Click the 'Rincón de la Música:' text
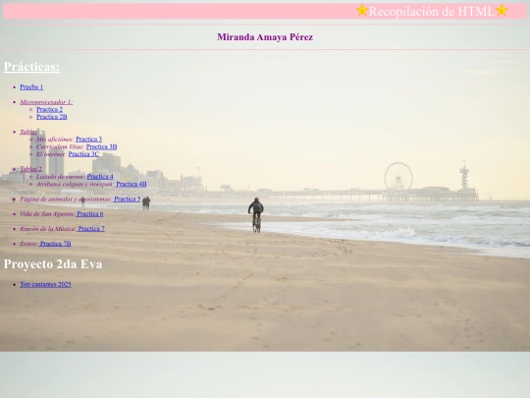The width and height of the screenshot is (530, 398). click(x=48, y=229)
